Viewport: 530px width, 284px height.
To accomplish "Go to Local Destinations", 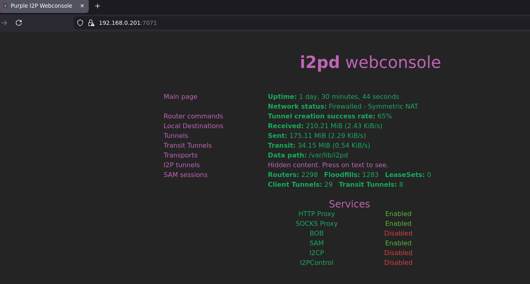I will (193, 126).
